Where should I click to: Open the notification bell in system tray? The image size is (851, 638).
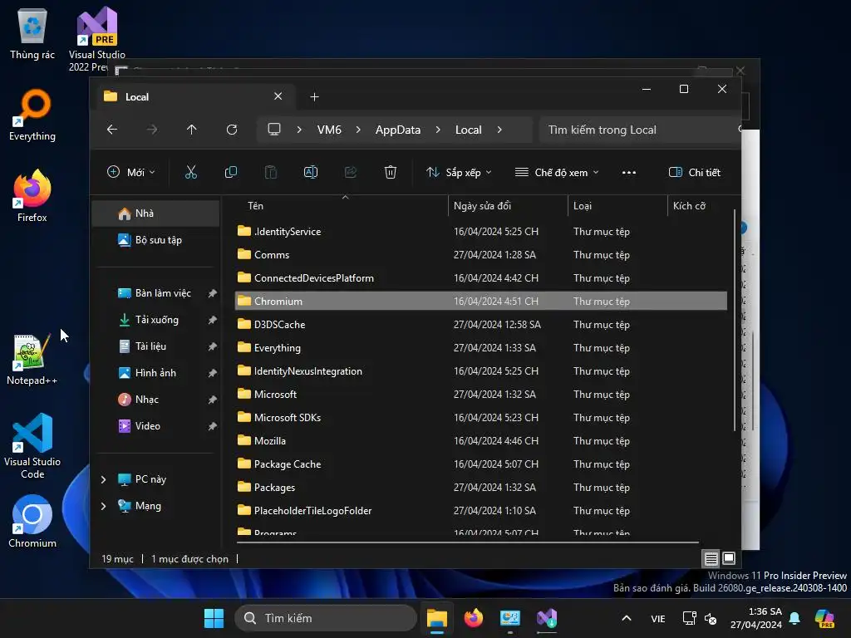pos(794,618)
